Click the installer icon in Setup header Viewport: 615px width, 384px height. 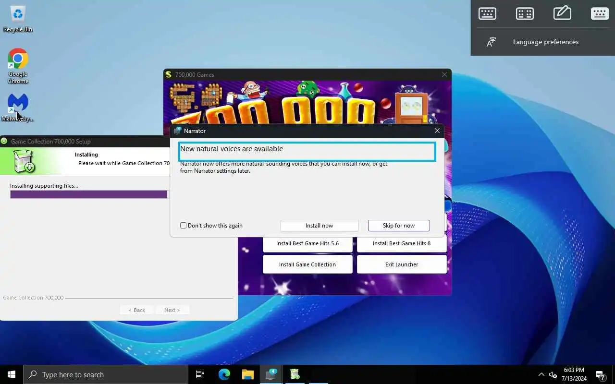23,161
